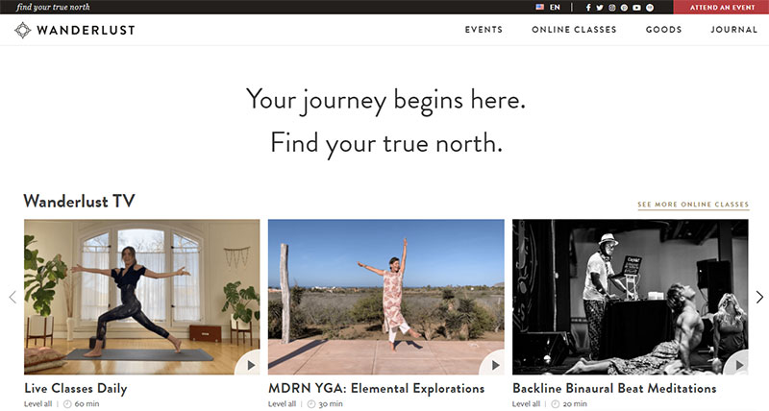Open the Facebook social icon
The height and width of the screenshot is (411, 769).
[588, 8]
